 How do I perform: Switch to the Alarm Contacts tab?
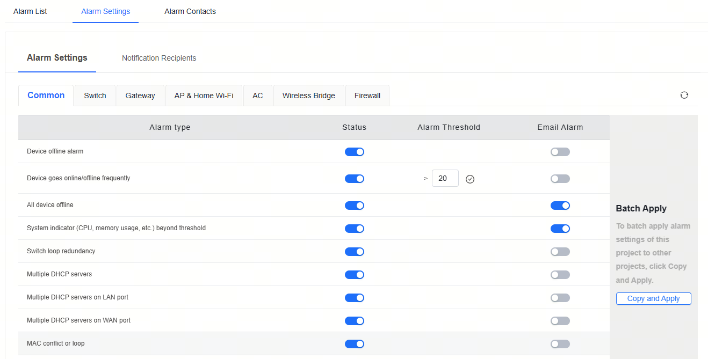pyautogui.click(x=190, y=11)
